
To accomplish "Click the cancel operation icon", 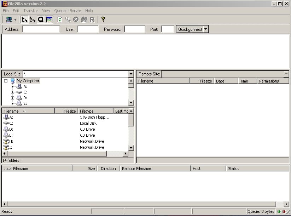I will [75, 19].
